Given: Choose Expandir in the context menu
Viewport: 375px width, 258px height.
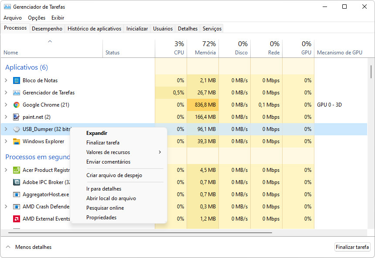Looking at the screenshot, I should point(119,133).
